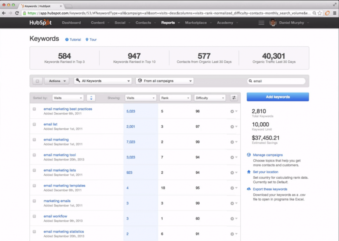Click Daniel Murphy's profile avatar
This screenshot has width=339, height=241.
click(x=273, y=23)
